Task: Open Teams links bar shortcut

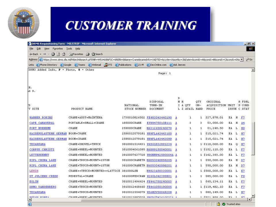Action: click(x=80, y=65)
